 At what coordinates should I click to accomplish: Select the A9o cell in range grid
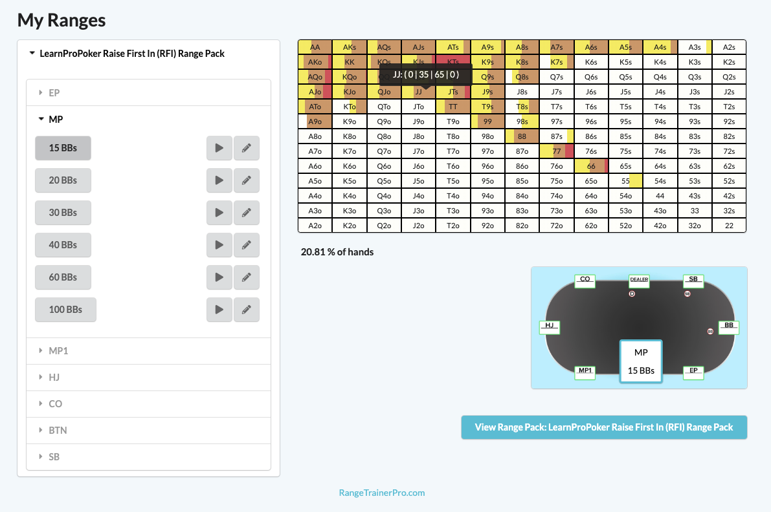[315, 122]
